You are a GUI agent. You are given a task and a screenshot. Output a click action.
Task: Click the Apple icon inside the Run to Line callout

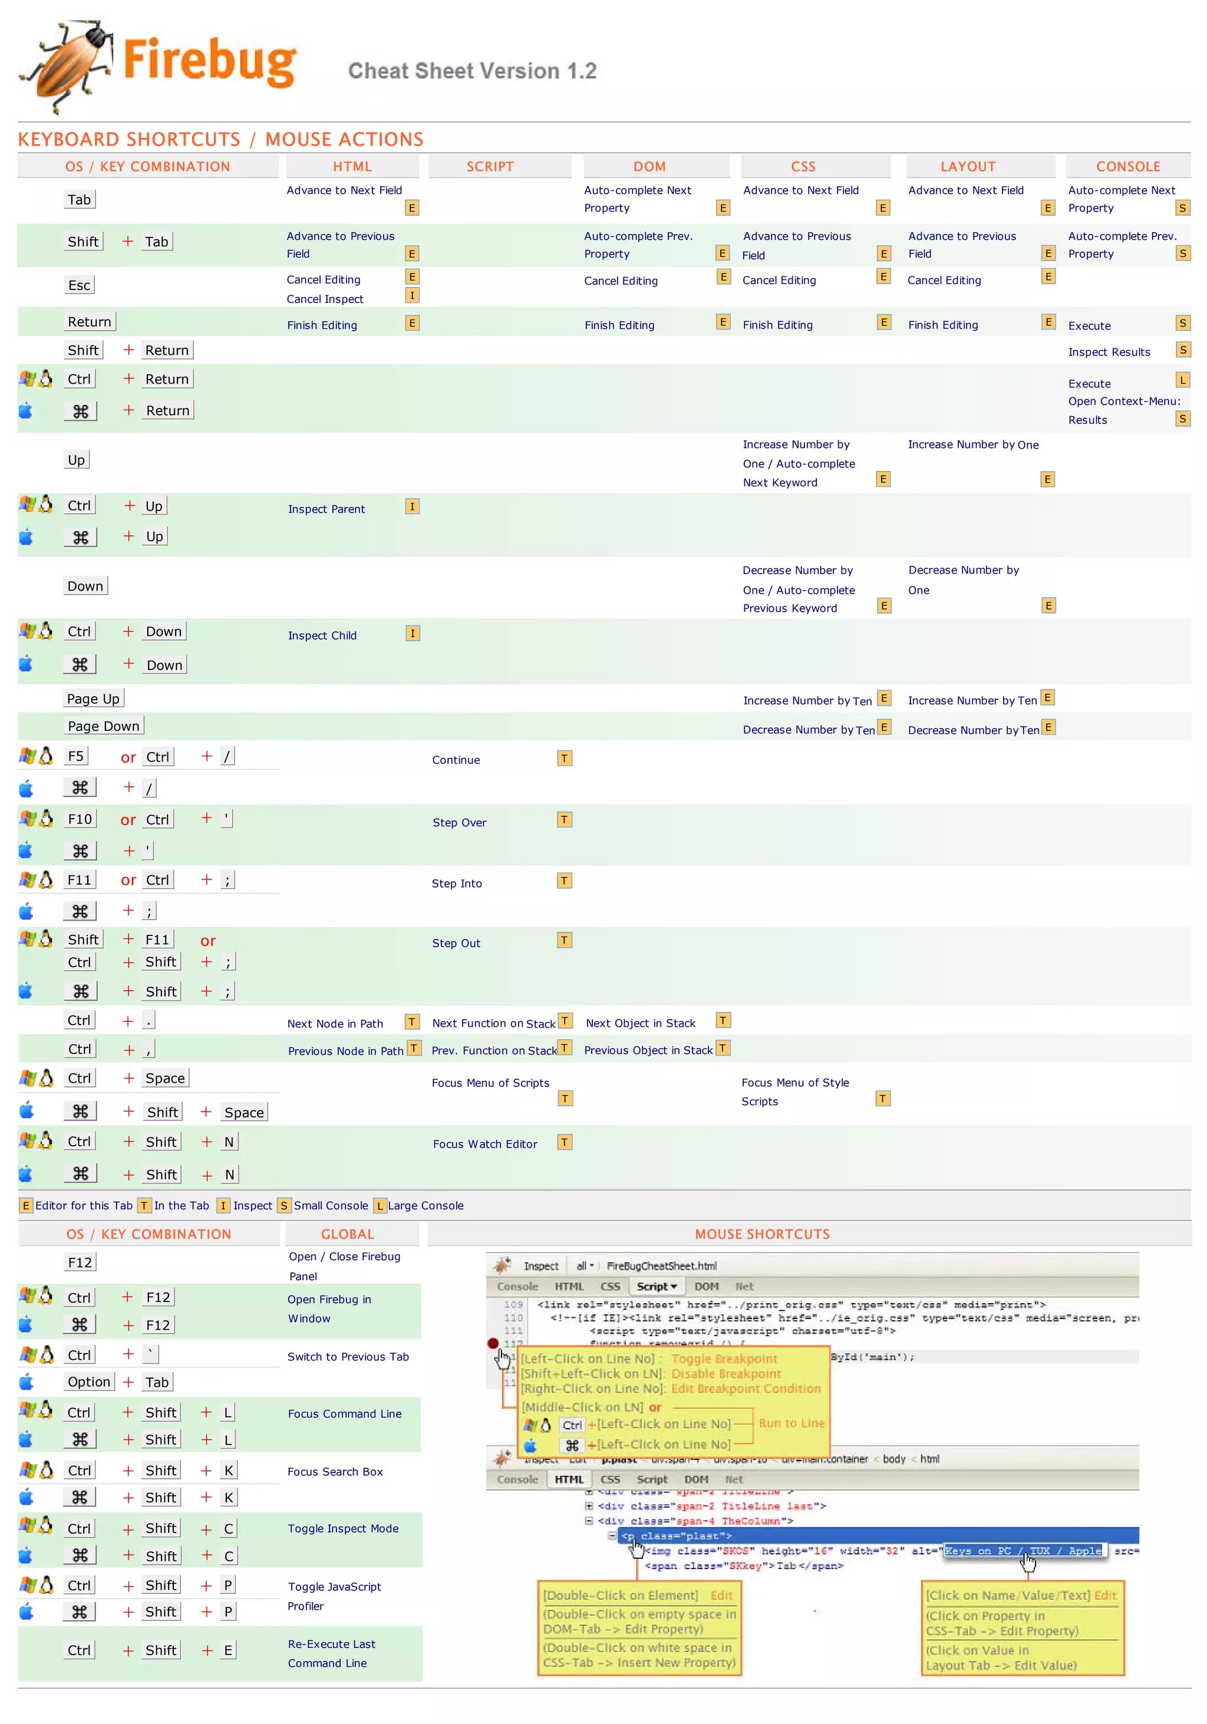point(530,1445)
